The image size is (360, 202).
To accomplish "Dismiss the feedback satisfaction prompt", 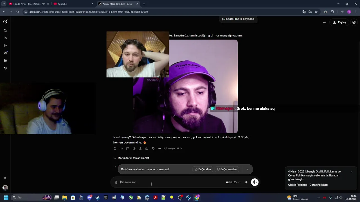I will (247, 169).
